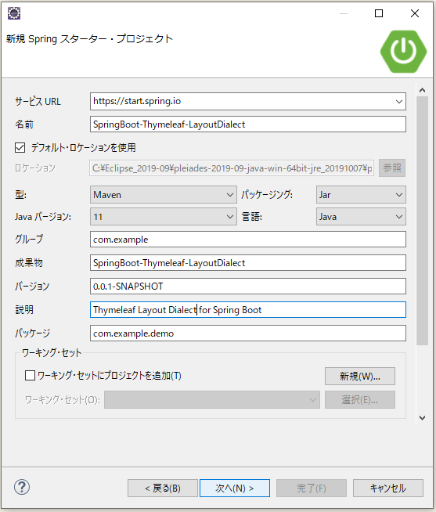
Task: Click the < 戻る(B) button
Action: coord(163,489)
